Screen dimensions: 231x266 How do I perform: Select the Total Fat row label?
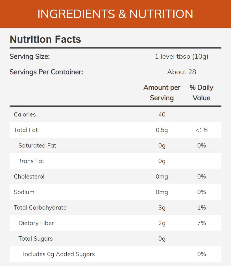click(26, 130)
